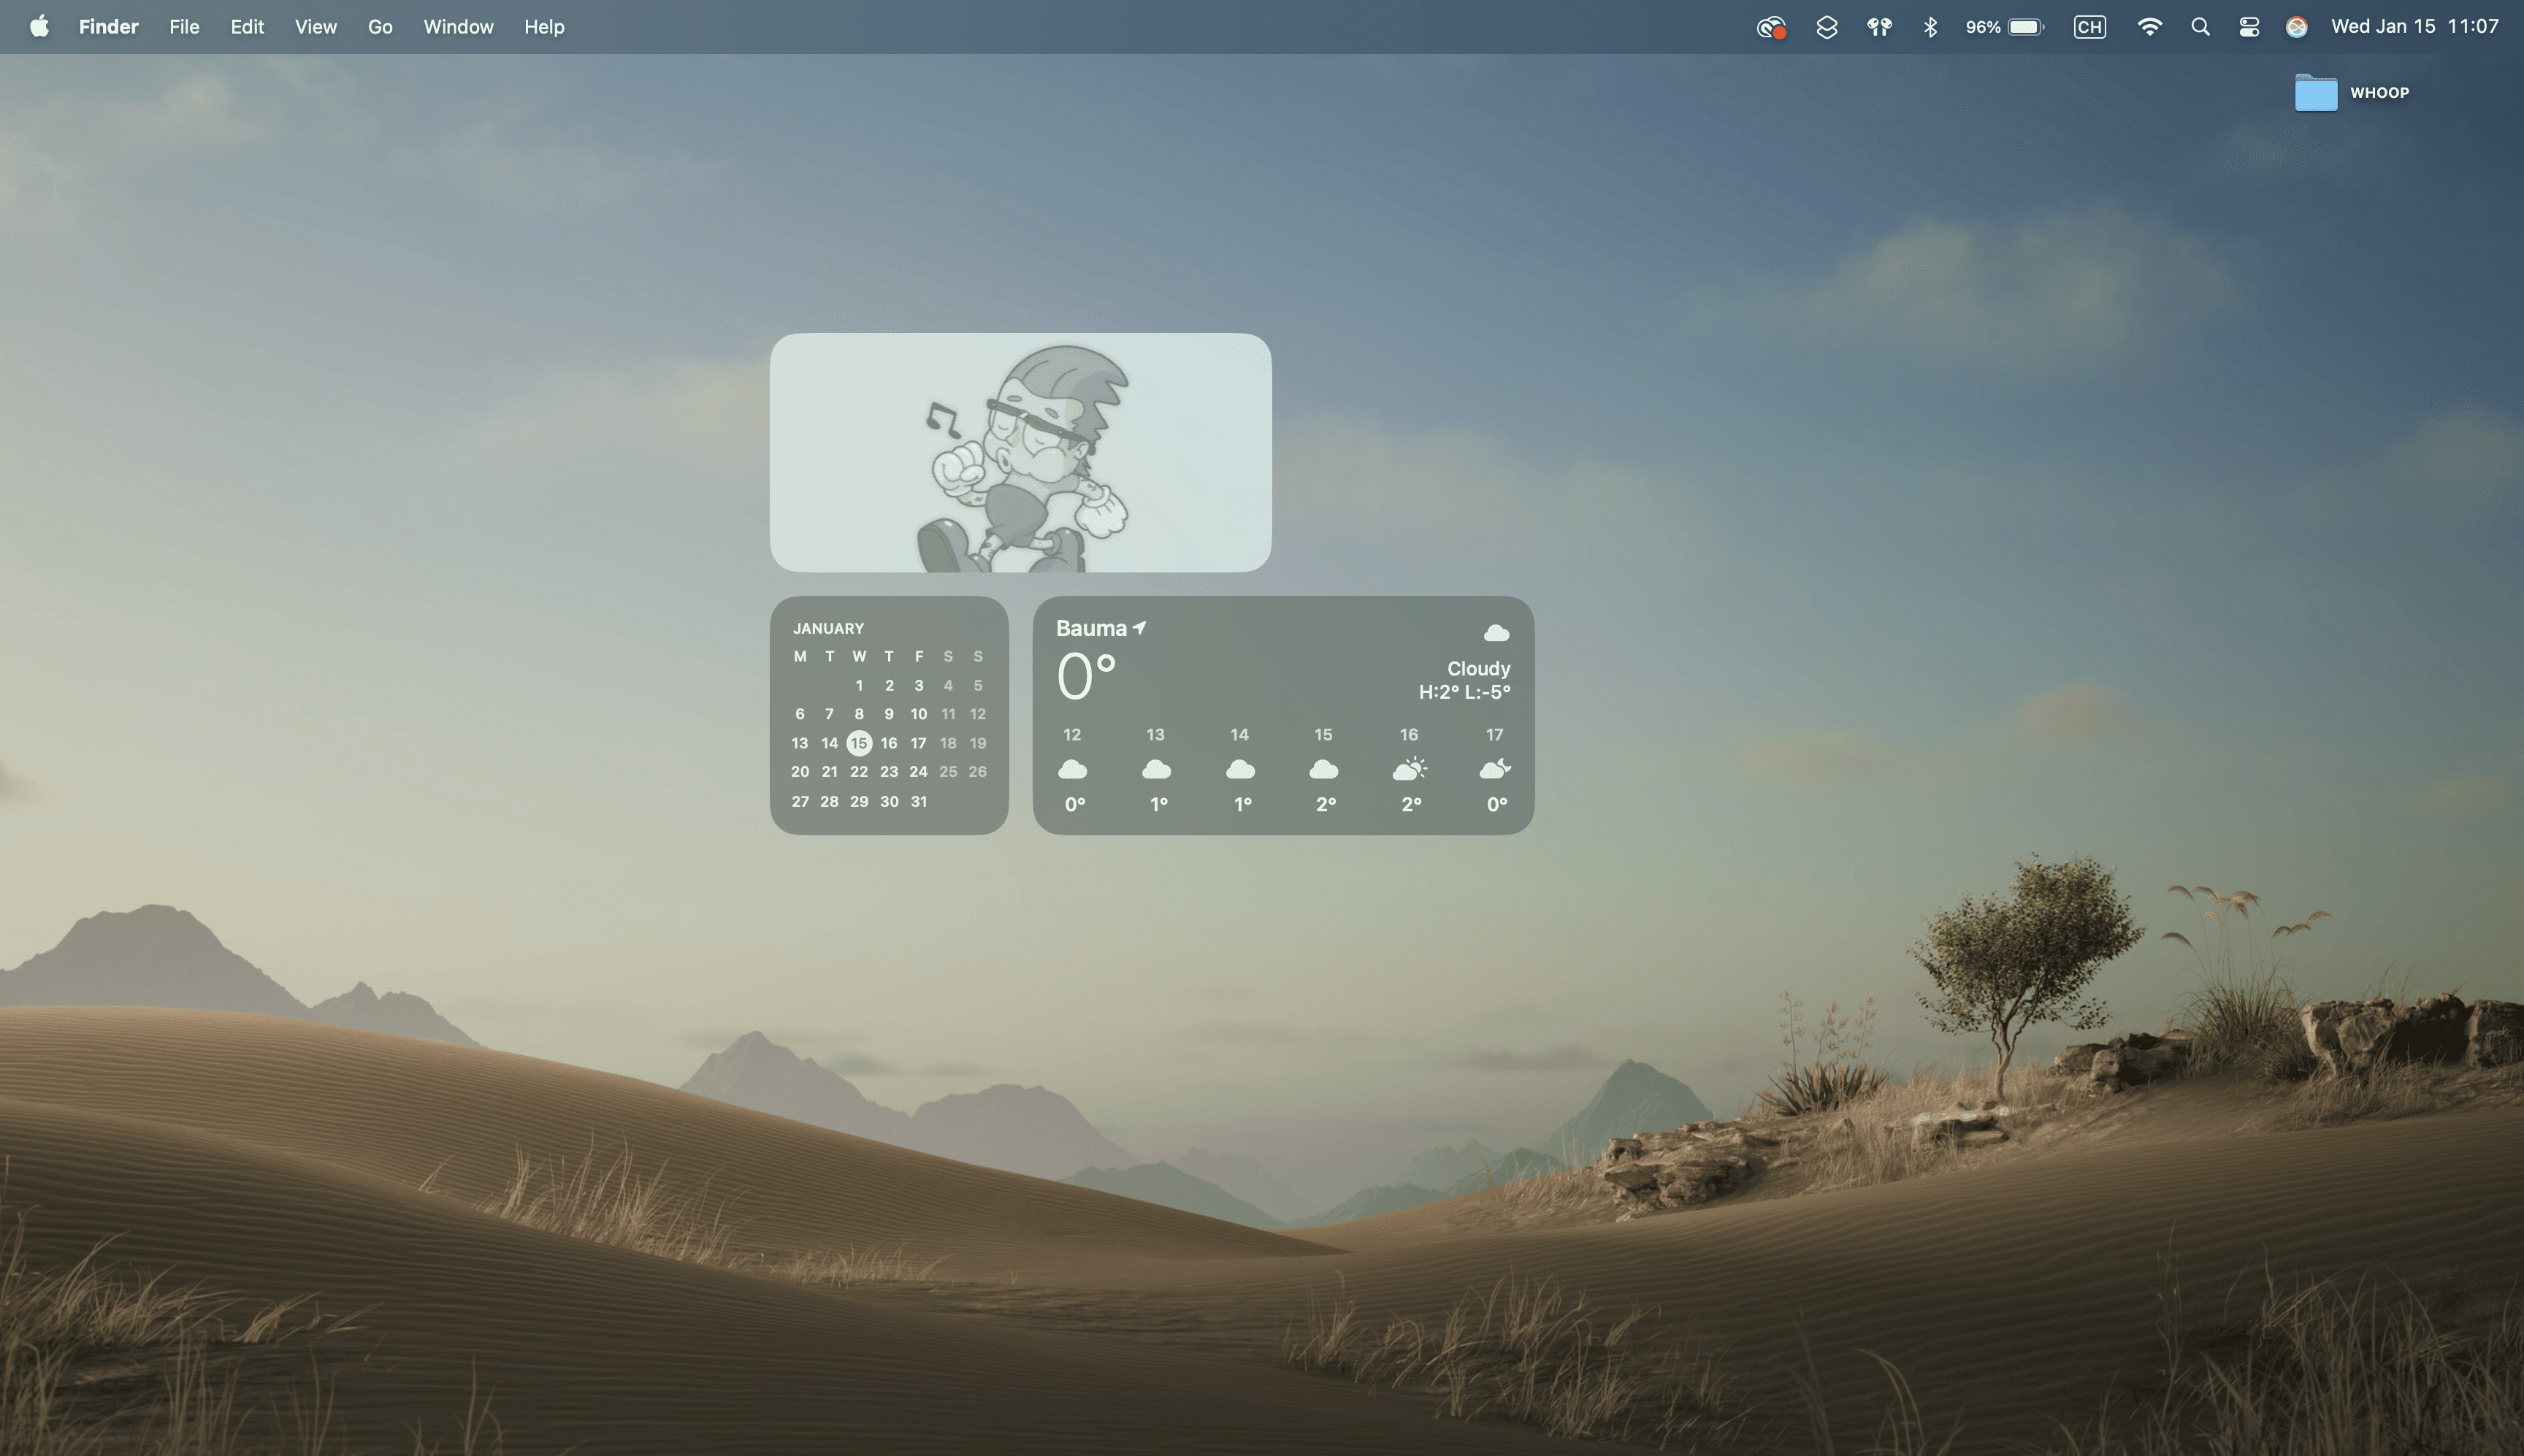The image size is (2524, 1456).
Task: Select today's highlighted date 15 in calendar
Action: coord(859,743)
